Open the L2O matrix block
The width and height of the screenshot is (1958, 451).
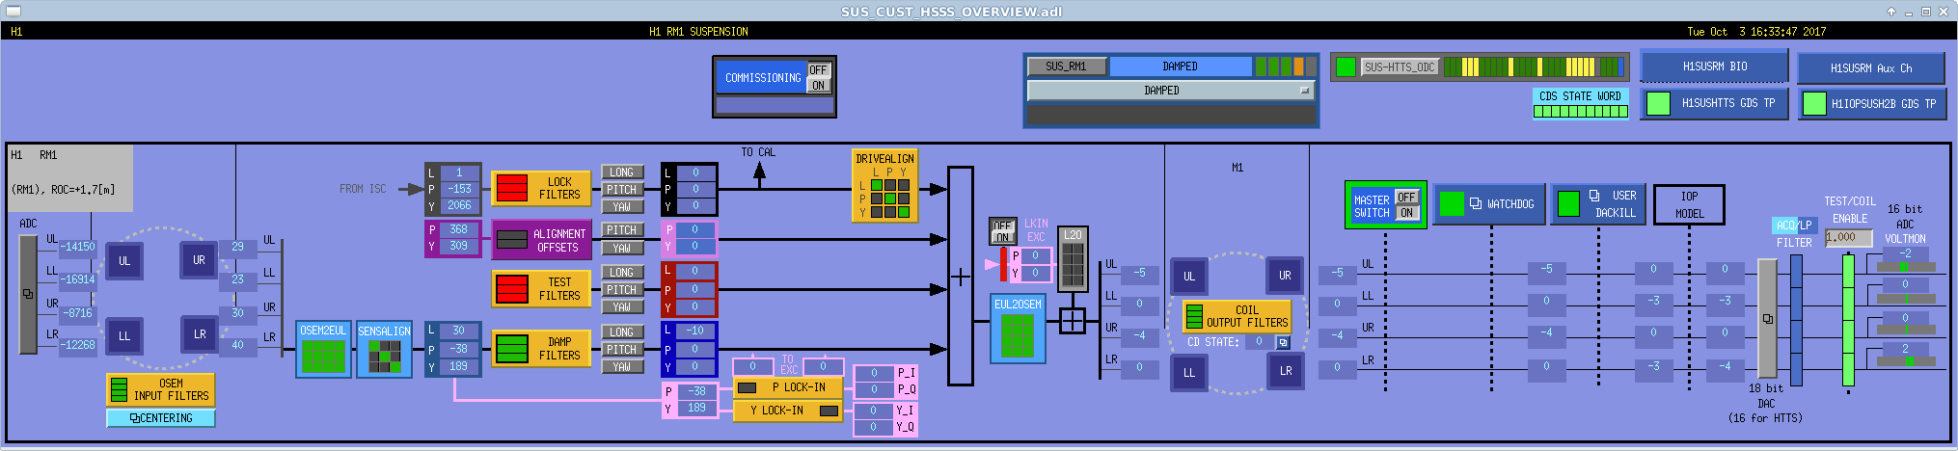coord(1073,259)
